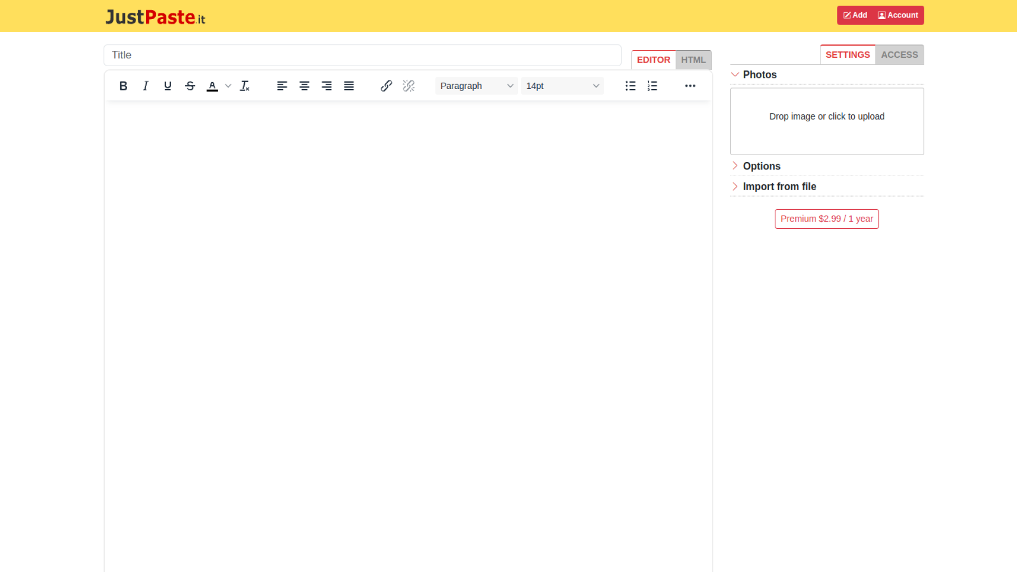Insert a link with chain icon
The image size is (1017, 572).
[x=386, y=86]
